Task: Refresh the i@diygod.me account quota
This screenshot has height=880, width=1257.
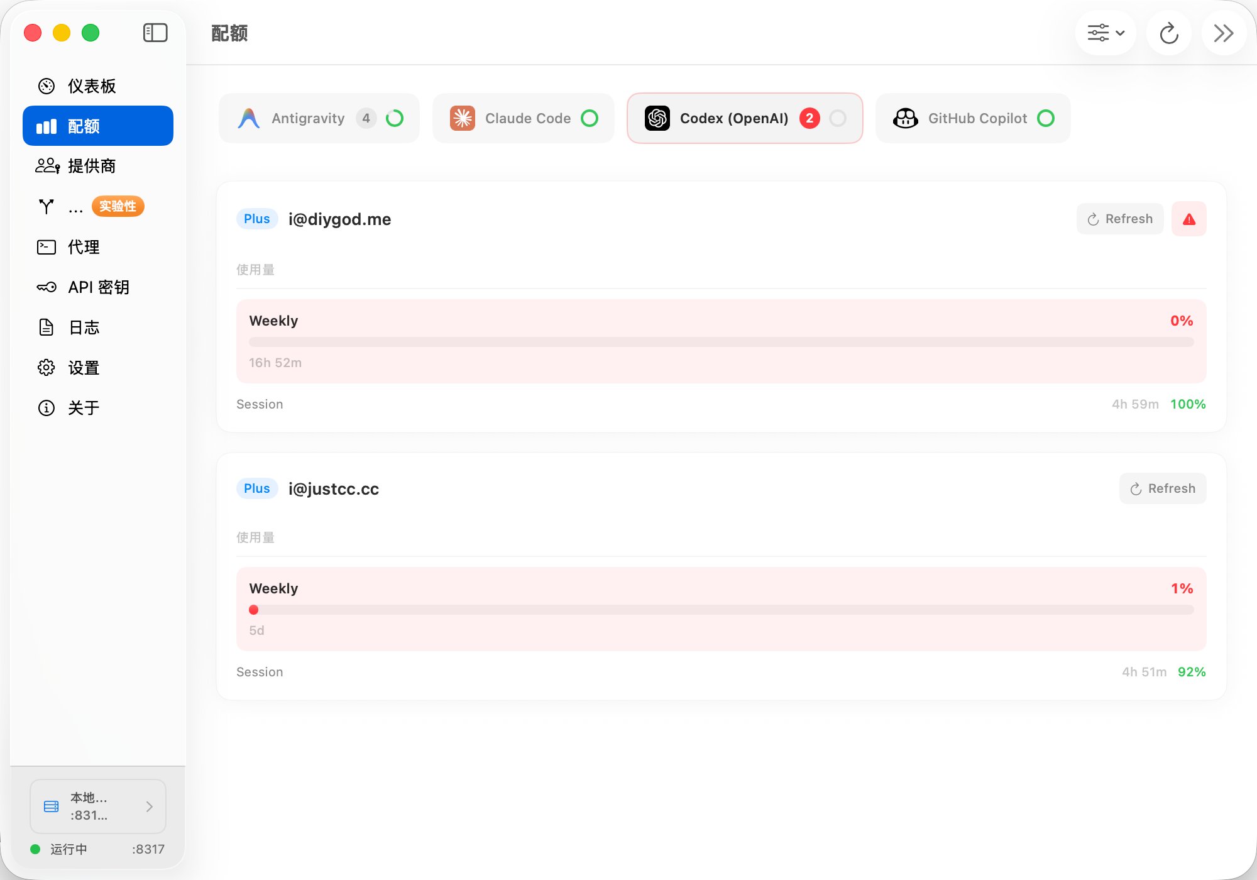Action: [1120, 219]
